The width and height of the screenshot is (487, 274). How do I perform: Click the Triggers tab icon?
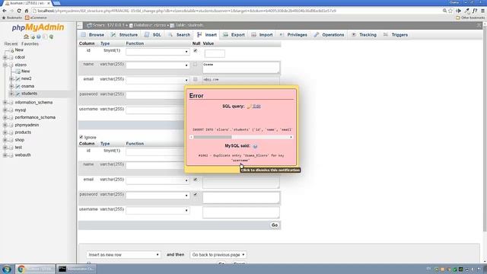[x=386, y=35]
